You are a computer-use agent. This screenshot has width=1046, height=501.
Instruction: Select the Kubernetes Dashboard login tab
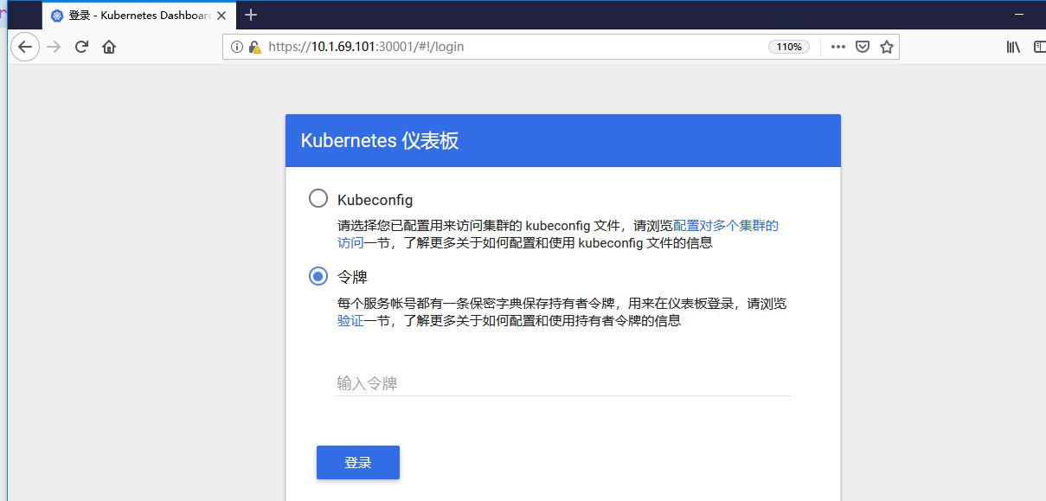tap(138, 16)
